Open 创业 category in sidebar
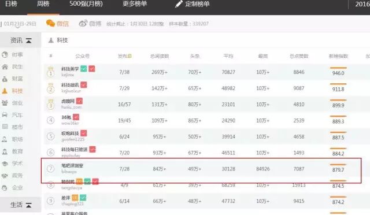This screenshot has width=370, height=215. tap(17, 103)
